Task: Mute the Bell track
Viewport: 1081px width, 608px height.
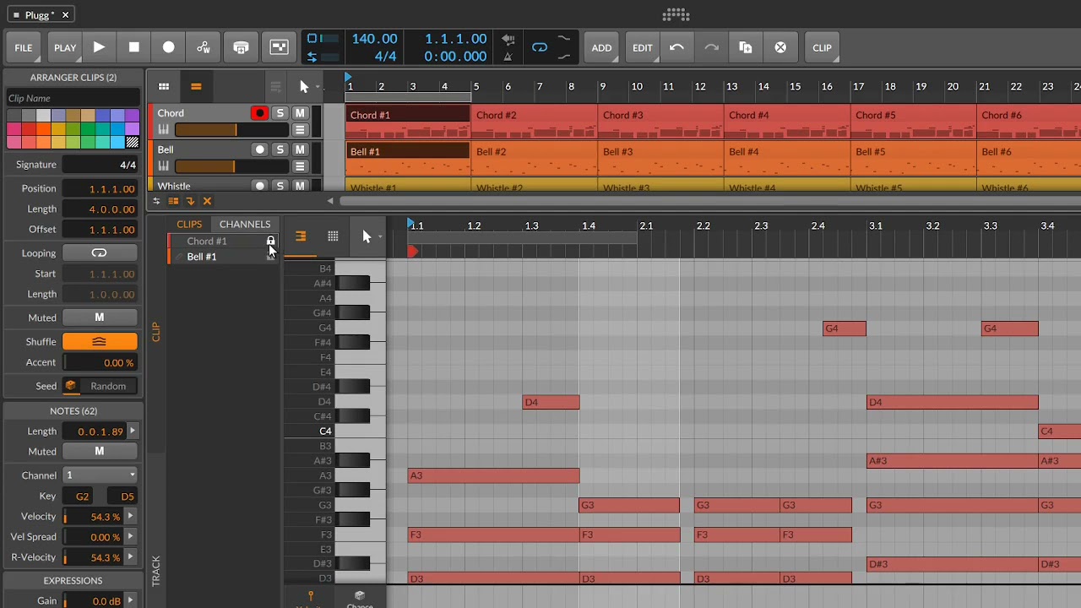Action: click(299, 149)
